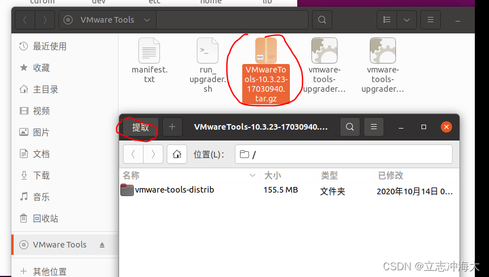This screenshot has height=277, width=489.
Task: Select the vmware-tools-distrib folder row
Action: pyautogui.click(x=289, y=190)
